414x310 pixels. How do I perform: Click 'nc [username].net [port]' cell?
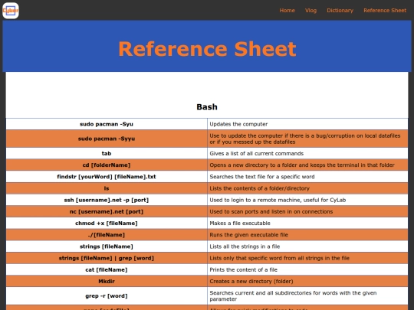click(x=107, y=212)
